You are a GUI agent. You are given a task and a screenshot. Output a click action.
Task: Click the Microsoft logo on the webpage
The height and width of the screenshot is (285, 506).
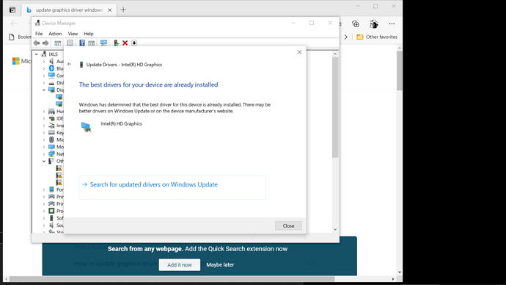point(16,61)
